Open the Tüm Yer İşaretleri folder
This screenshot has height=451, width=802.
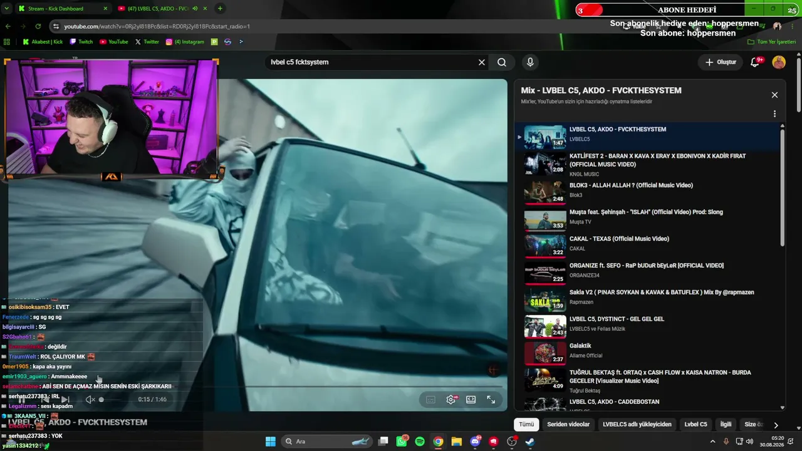click(x=771, y=42)
